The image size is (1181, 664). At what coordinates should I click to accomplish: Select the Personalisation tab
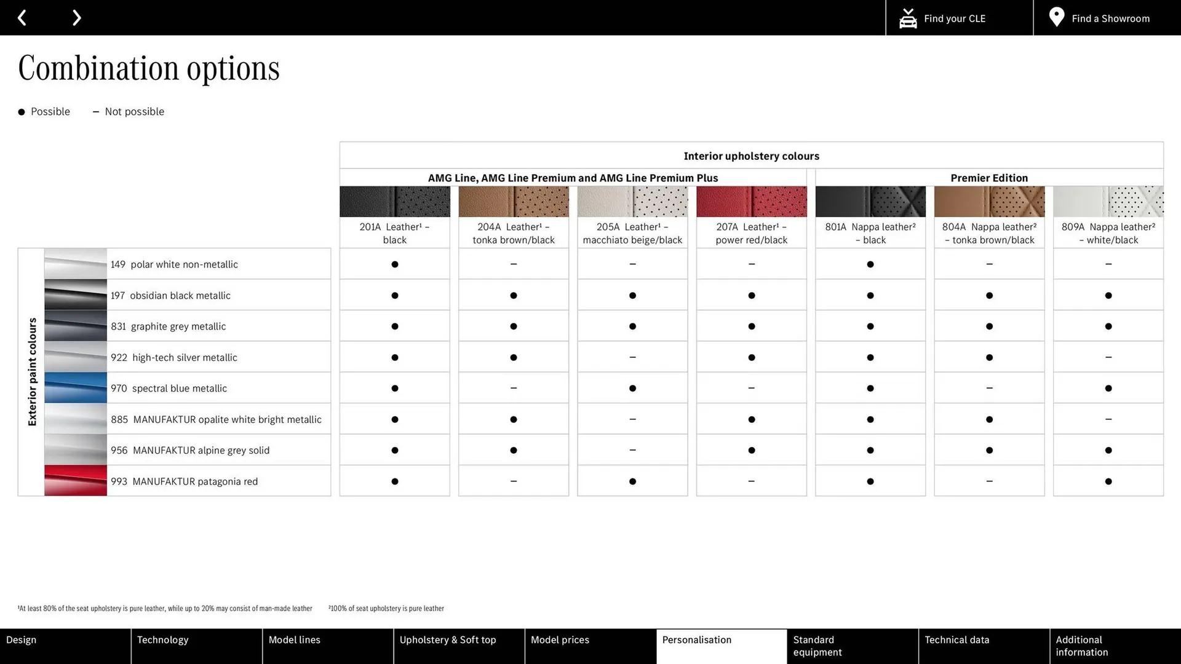click(721, 646)
